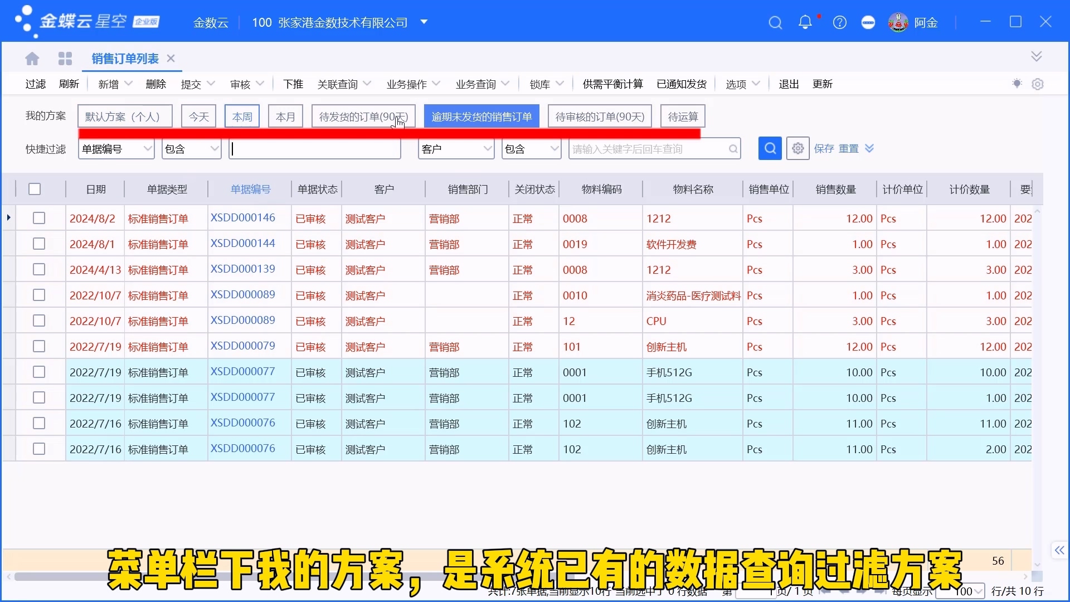Open the notification bell icon
1070x602 pixels.
[x=806, y=23]
